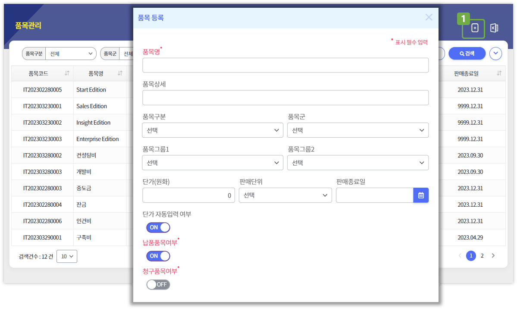517x309 pixels.
Task: Click the 검색 search button
Action: pyautogui.click(x=467, y=54)
